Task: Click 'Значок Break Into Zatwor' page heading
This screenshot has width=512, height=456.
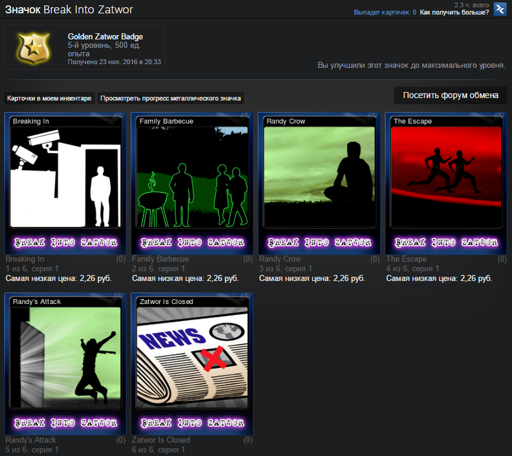Action: tap(69, 10)
